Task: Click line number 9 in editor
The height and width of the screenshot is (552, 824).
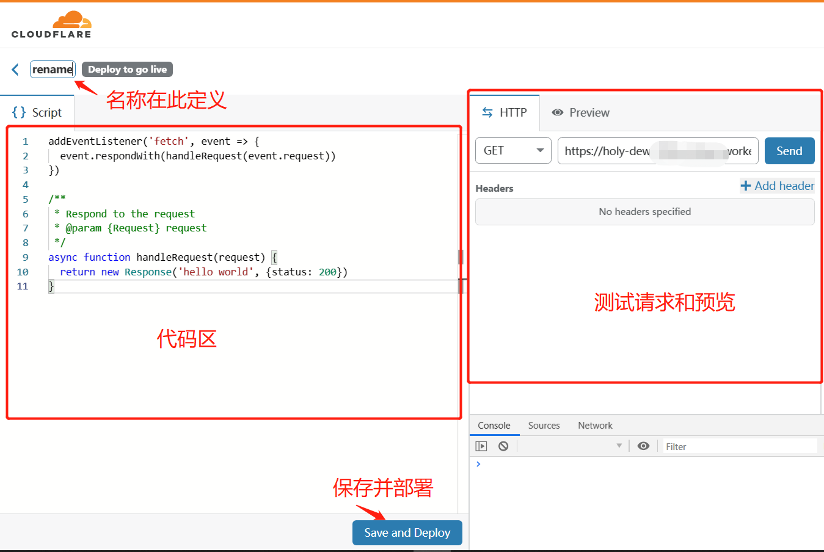Action: pos(25,257)
